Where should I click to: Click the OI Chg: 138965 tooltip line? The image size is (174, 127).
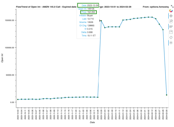pyautogui.click(x=87, y=25)
